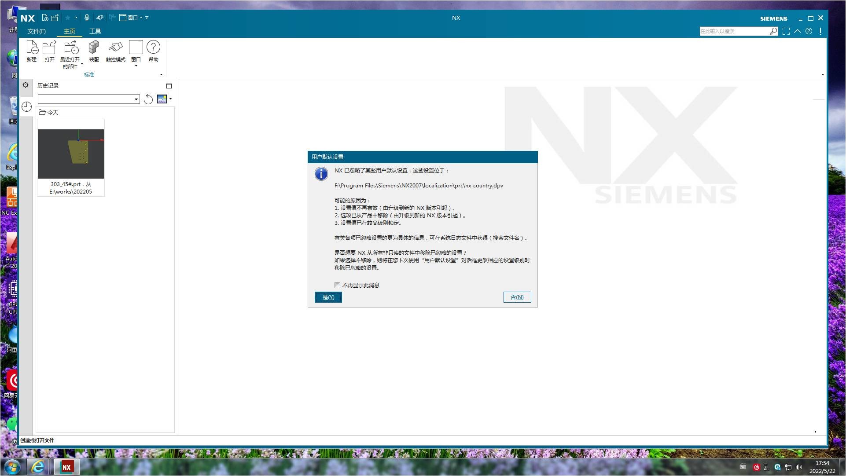Click NetEase Music tray icon
The image size is (846, 476).
pyautogui.click(x=757, y=467)
